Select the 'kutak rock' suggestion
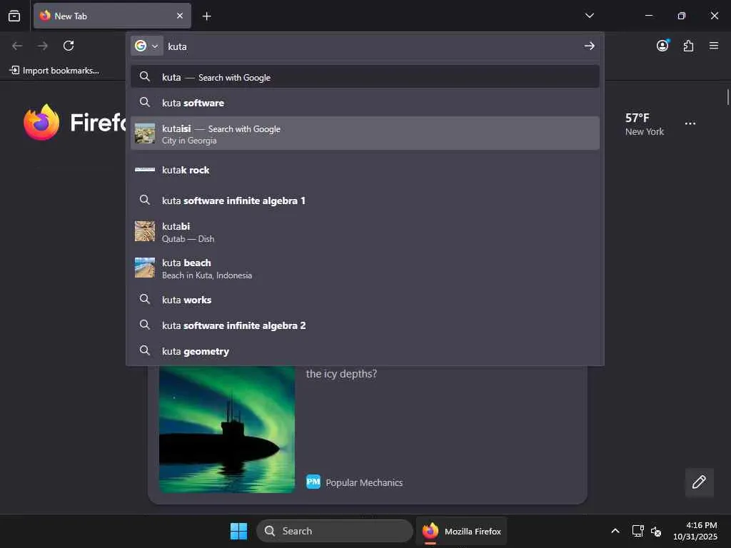 [x=365, y=170]
